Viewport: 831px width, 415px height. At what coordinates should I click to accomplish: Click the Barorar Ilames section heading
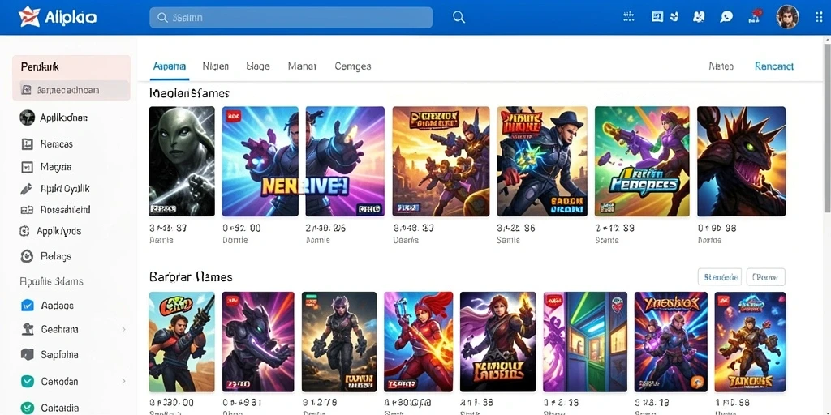click(x=191, y=277)
